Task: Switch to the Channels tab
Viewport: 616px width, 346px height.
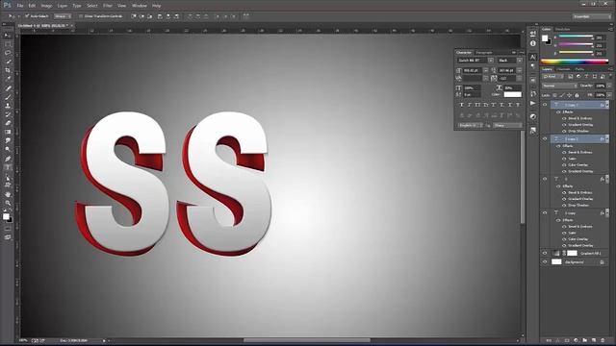Action: (x=563, y=69)
